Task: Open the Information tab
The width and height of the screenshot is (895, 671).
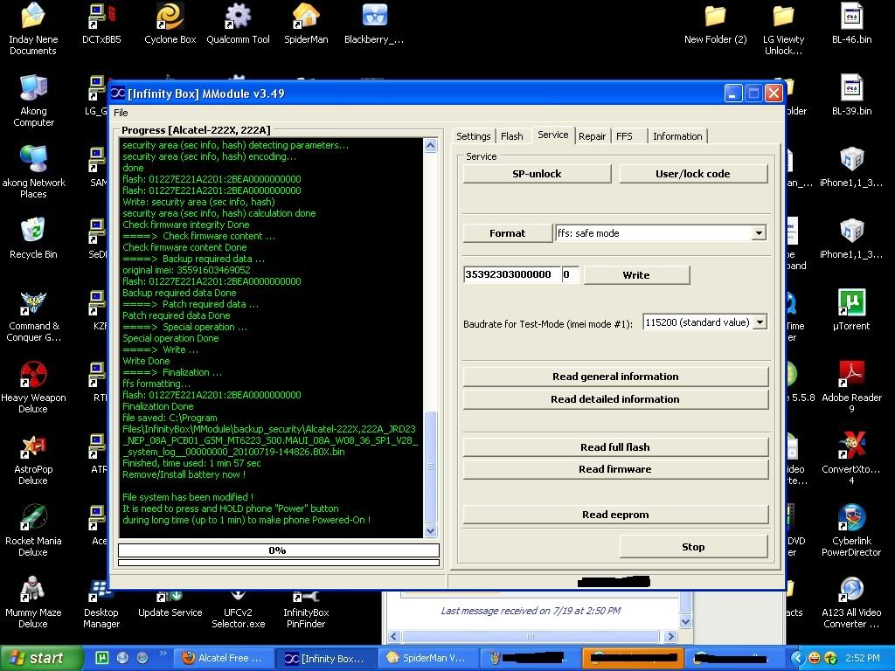Action: click(x=677, y=136)
